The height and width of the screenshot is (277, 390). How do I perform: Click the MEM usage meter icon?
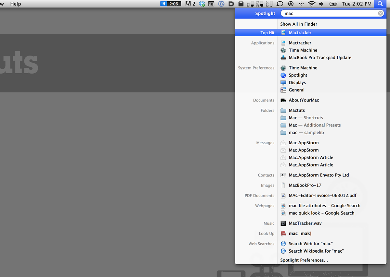260,4
